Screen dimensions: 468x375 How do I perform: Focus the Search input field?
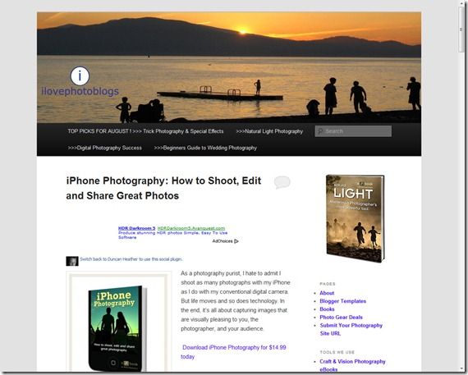point(353,131)
